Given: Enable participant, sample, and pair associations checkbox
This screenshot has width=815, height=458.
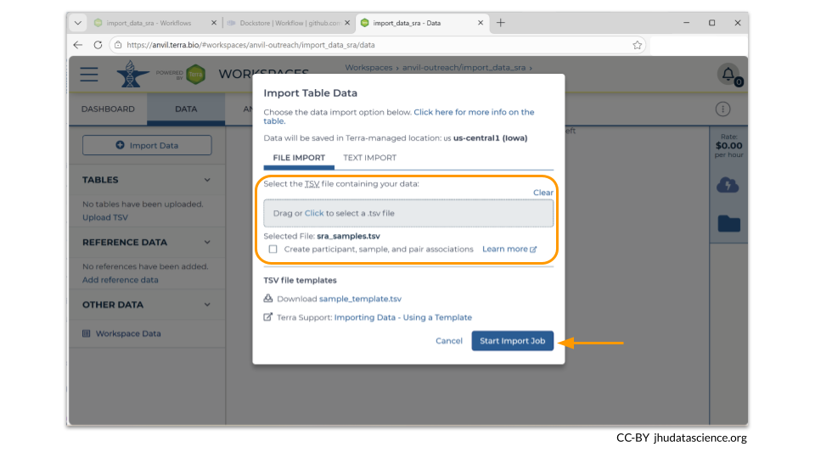Looking at the screenshot, I should pos(273,249).
